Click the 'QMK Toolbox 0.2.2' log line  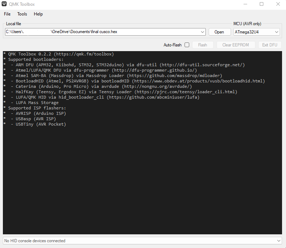click(59, 54)
